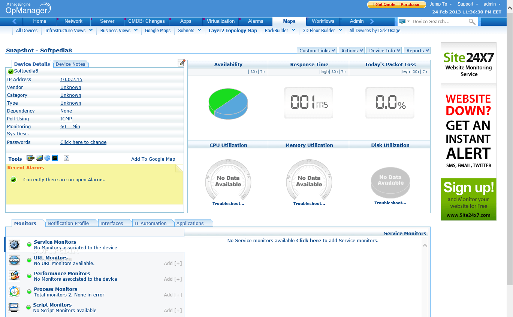Click the help question mark icon in Tools

pos(66,158)
